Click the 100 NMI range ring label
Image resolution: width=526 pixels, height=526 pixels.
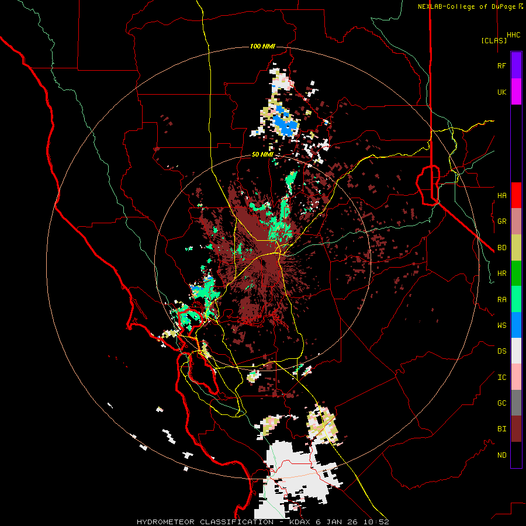pyautogui.click(x=262, y=46)
